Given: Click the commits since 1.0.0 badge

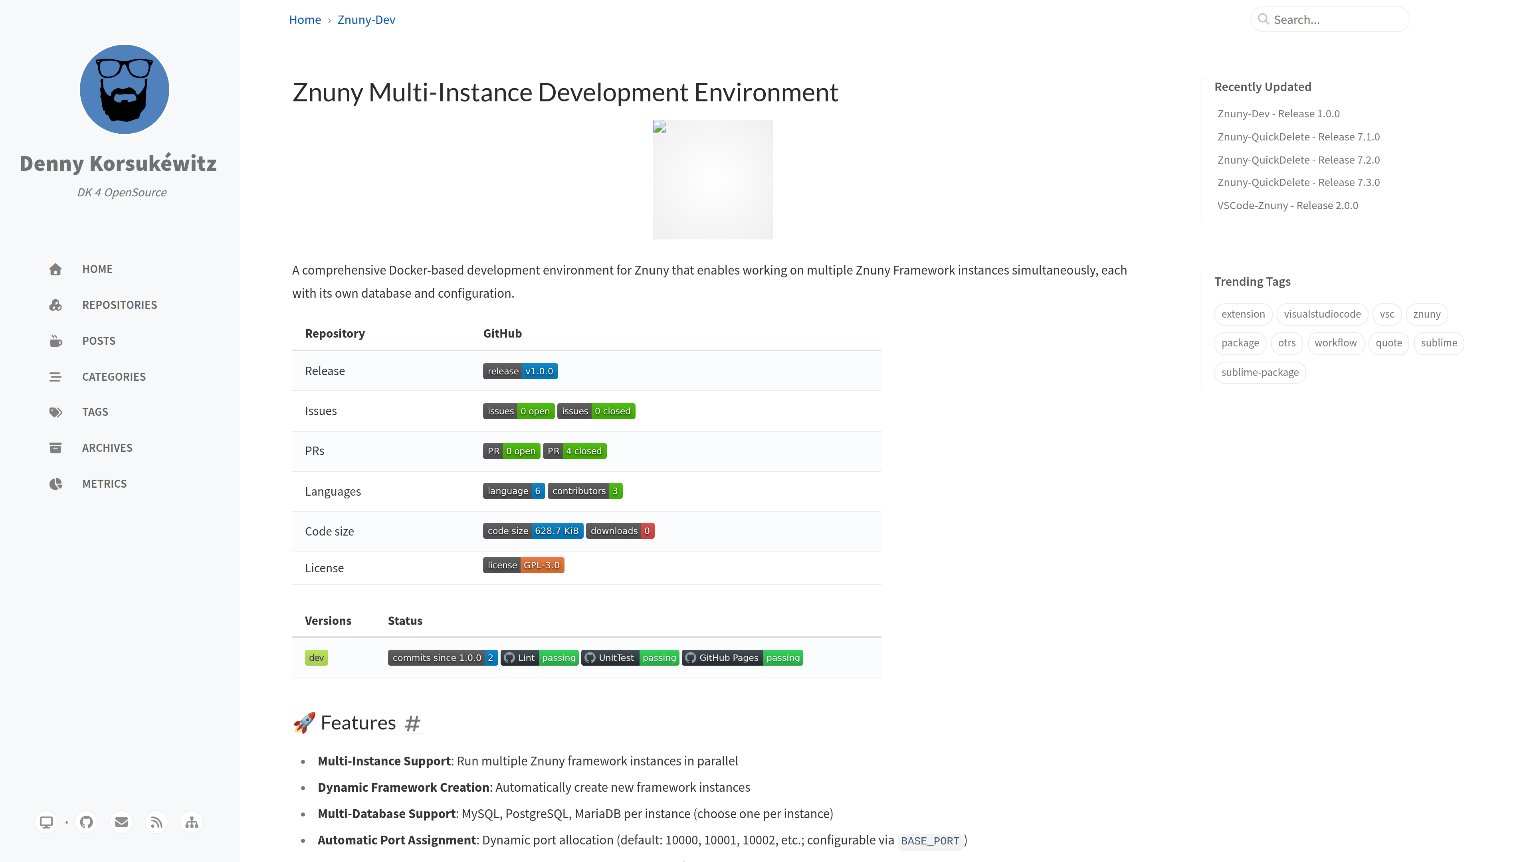Looking at the screenshot, I should pos(443,657).
